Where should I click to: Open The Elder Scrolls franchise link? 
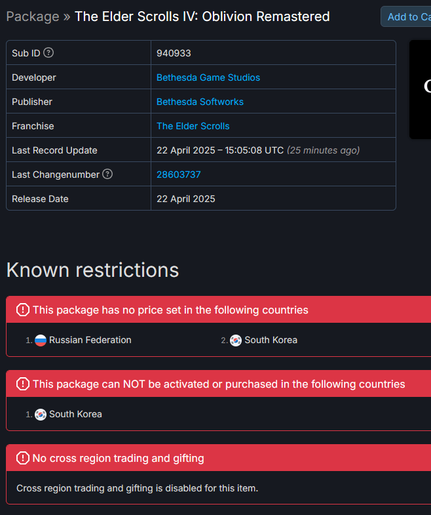[x=193, y=126]
